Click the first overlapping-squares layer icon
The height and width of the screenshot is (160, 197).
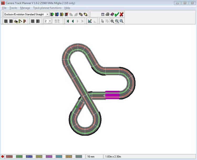(x=81, y=14)
